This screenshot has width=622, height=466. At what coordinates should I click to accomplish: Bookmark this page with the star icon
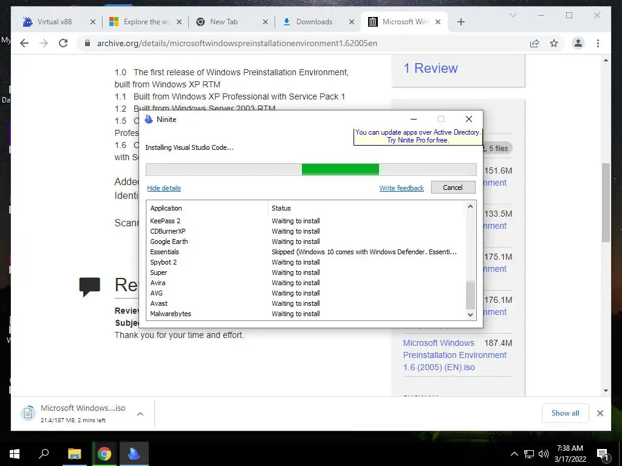click(554, 43)
